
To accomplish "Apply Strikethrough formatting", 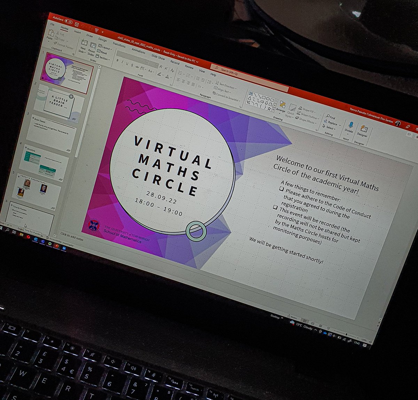I will tap(137, 67).
